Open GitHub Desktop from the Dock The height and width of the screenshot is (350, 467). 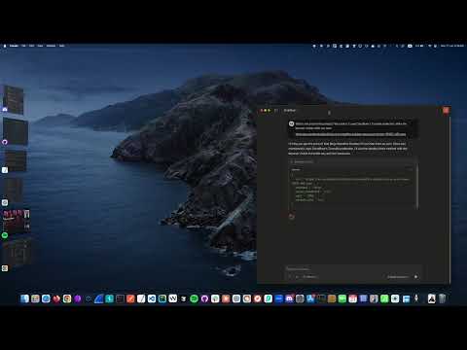[204, 298]
